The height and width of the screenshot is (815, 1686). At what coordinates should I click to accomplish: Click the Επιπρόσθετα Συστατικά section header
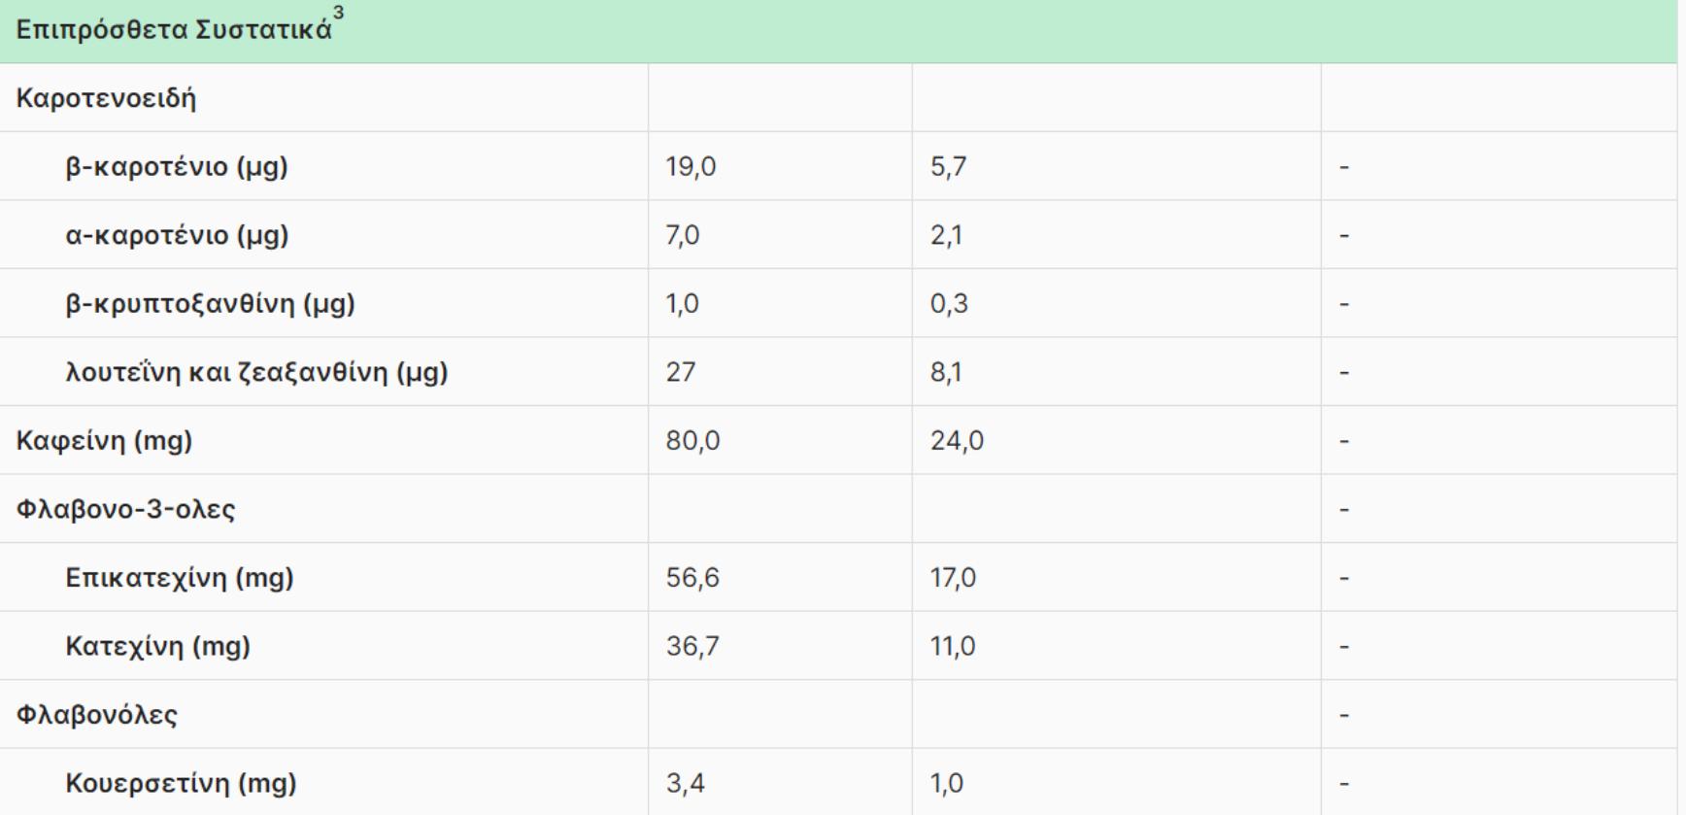coord(174,30)
